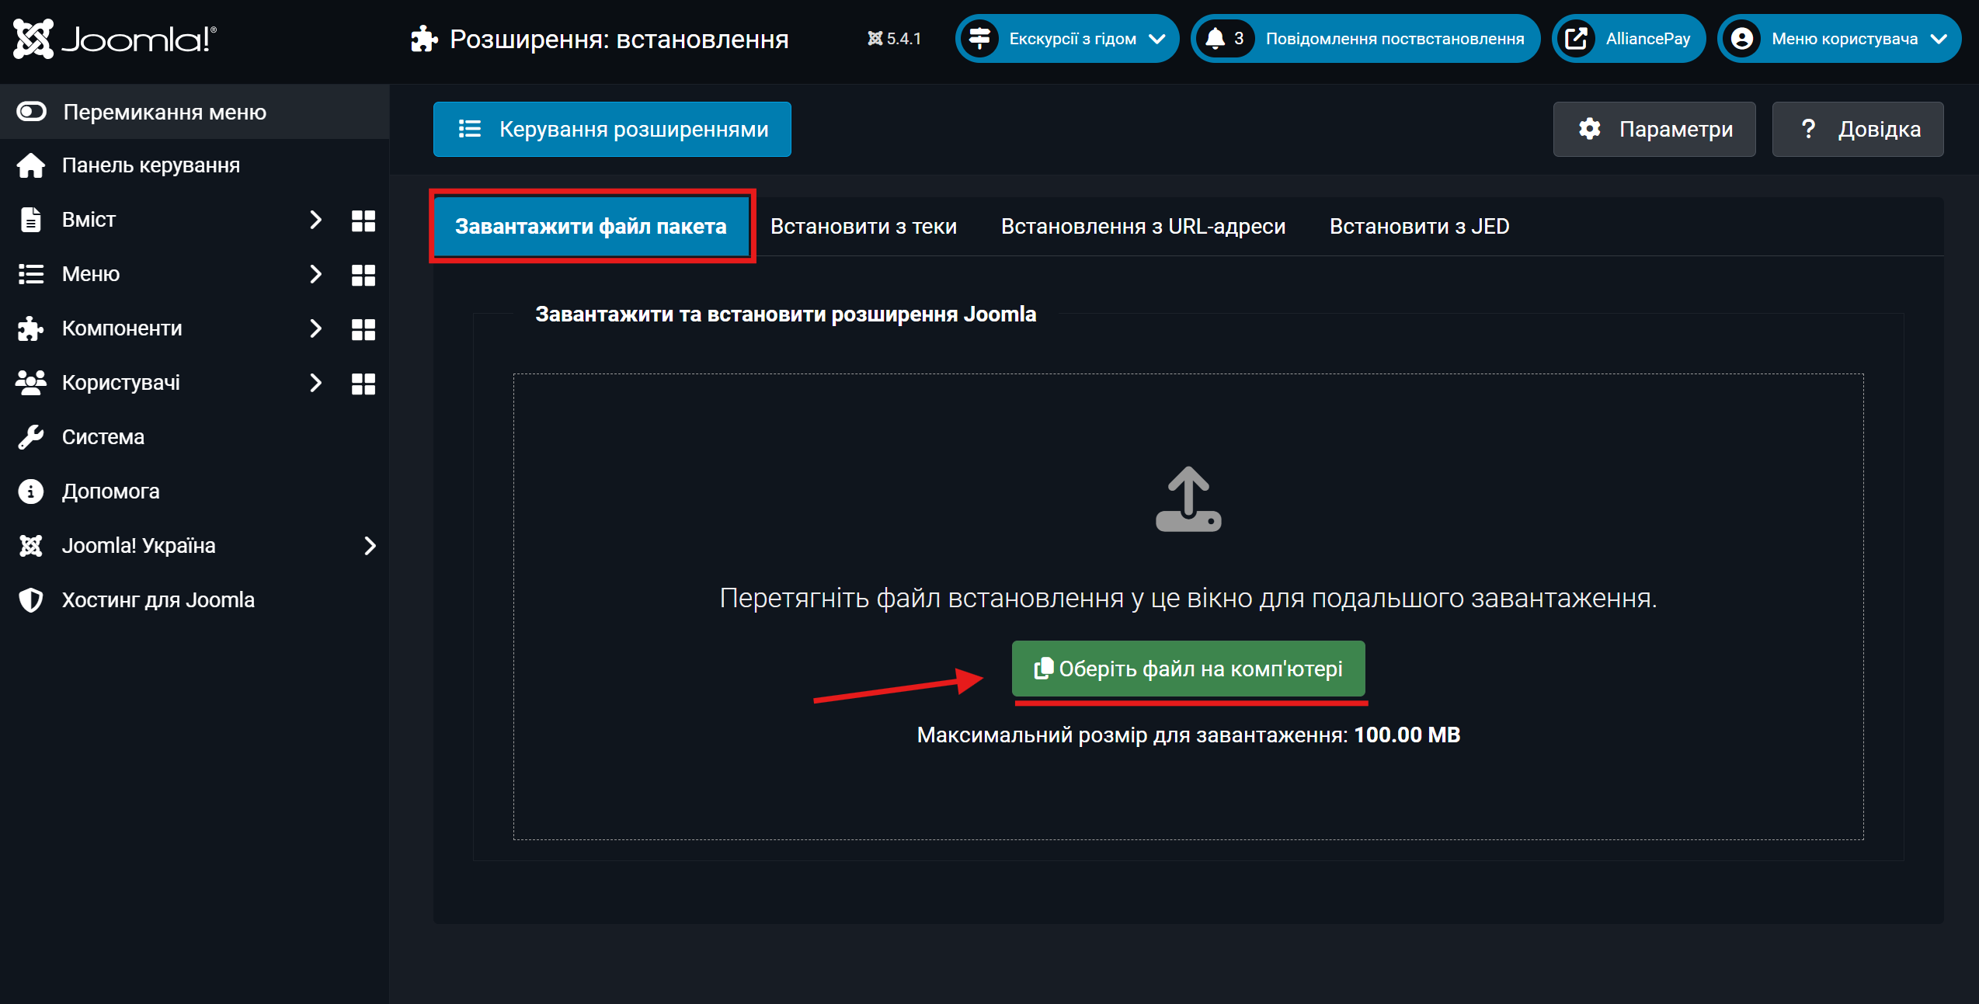Click the Керування розширеннями button
Screen dimensions: 1979x1004
point(612,130)
